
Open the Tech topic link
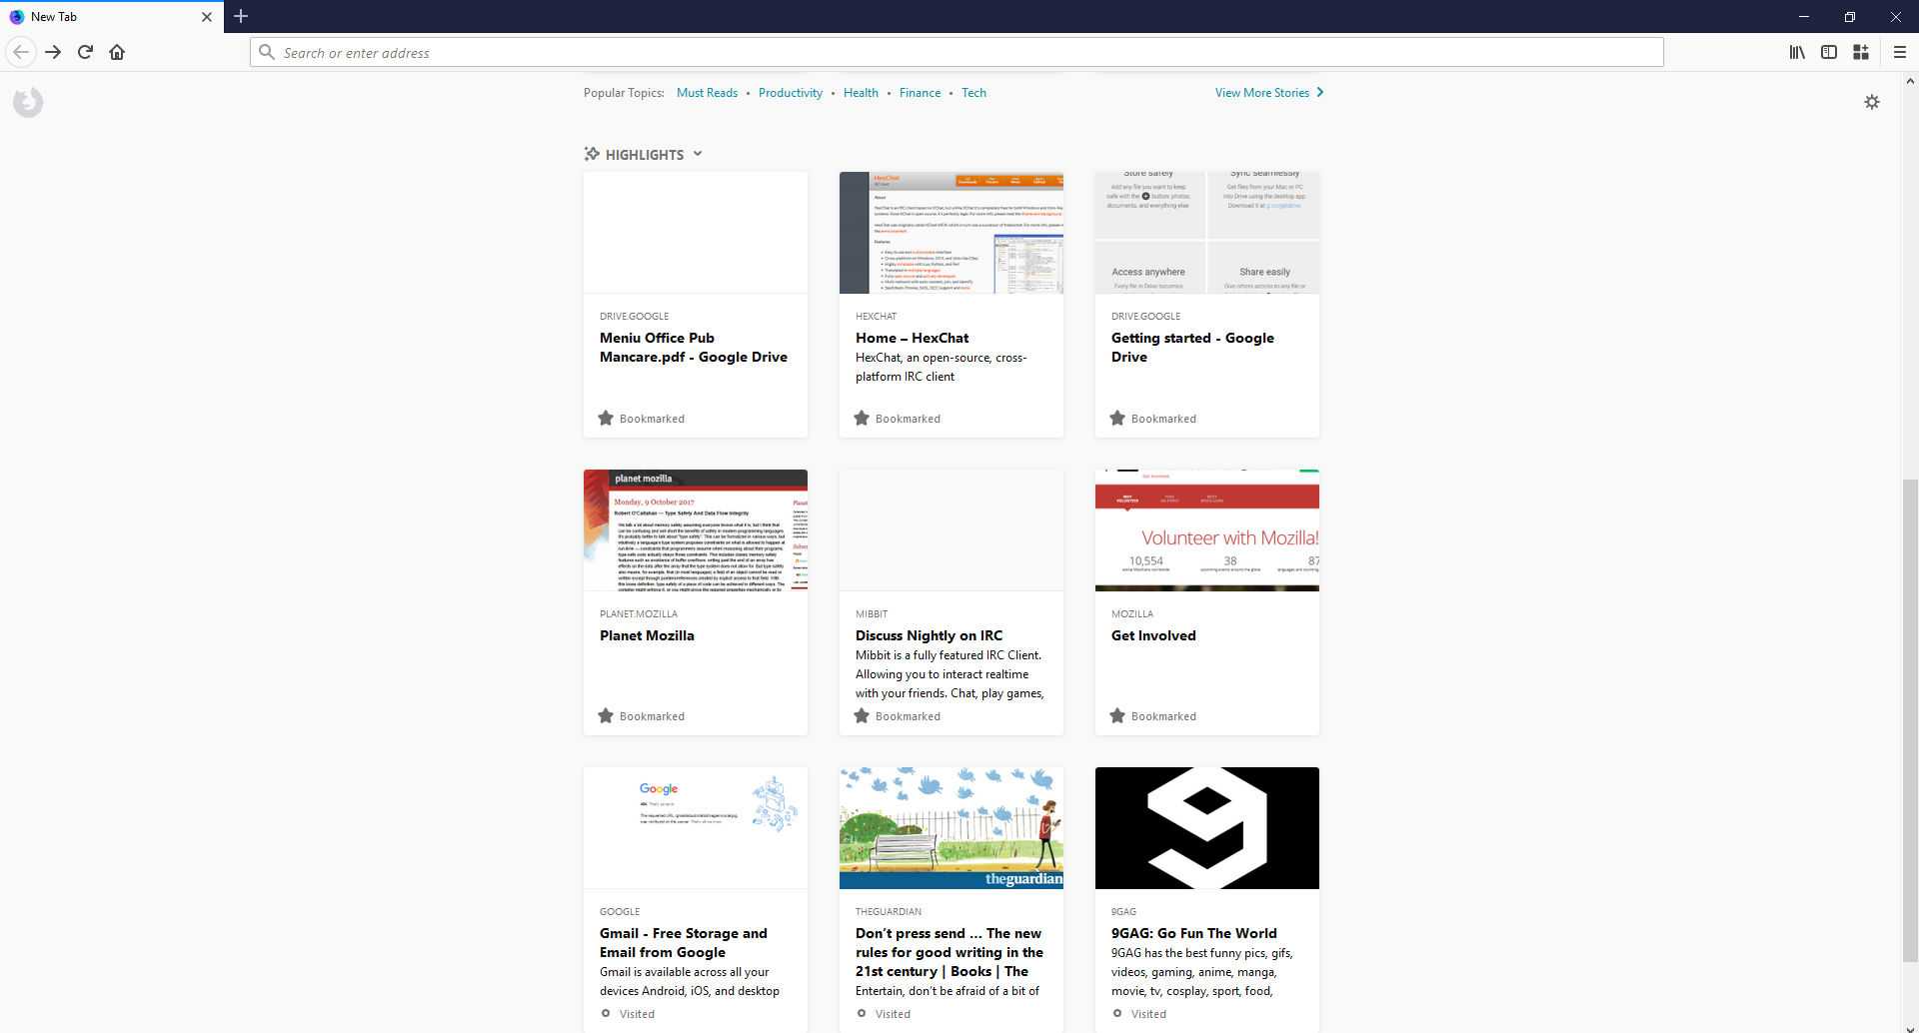(x=973, y=93)
